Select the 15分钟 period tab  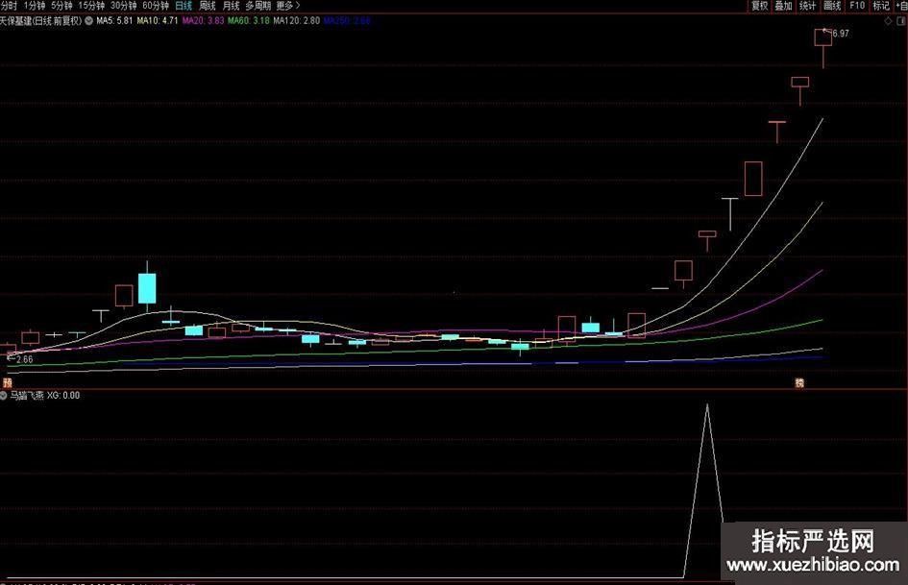coord(91,6)
